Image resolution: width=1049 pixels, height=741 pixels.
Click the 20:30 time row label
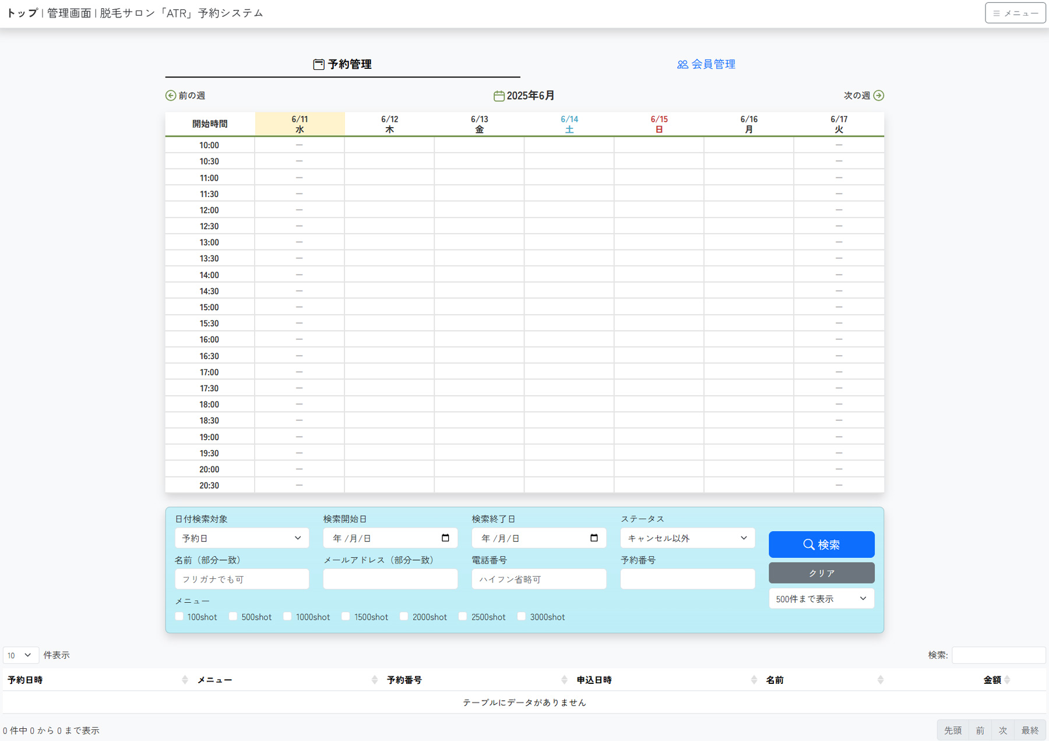point(209,486)
